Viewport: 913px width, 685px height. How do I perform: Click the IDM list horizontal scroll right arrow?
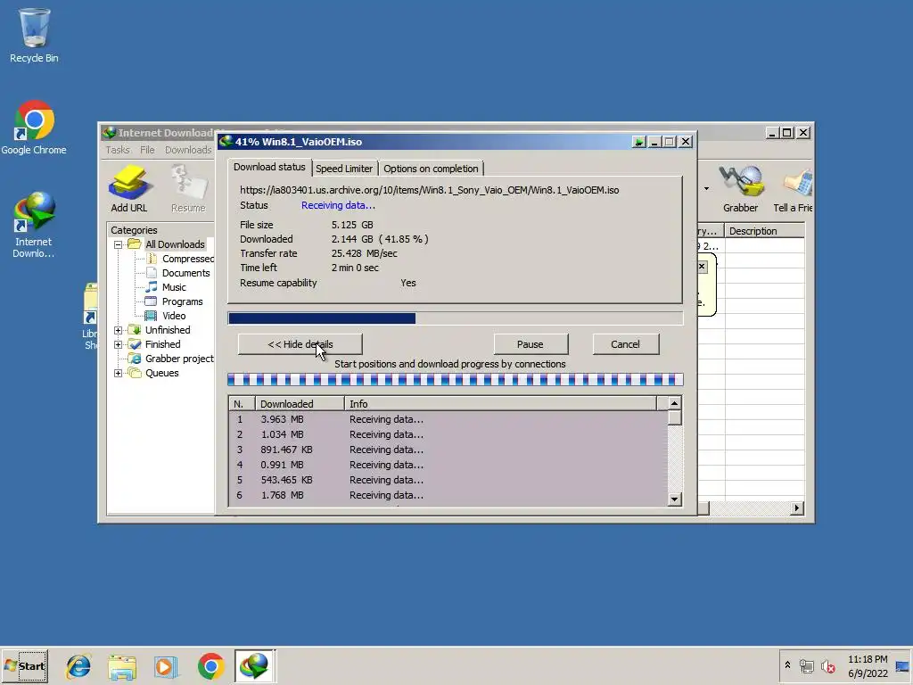[796, 508]
